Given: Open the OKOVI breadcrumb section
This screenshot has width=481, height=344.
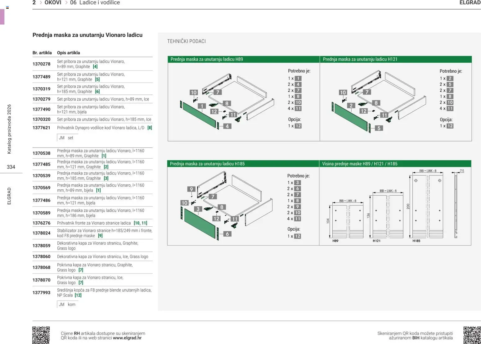Looking at the screenshot, I should (53, 3).
